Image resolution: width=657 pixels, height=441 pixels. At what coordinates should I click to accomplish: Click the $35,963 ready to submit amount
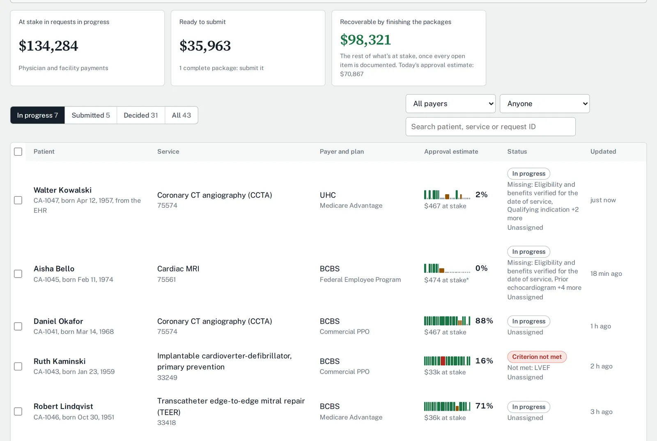pyautogui.click(x=205, y=46)
